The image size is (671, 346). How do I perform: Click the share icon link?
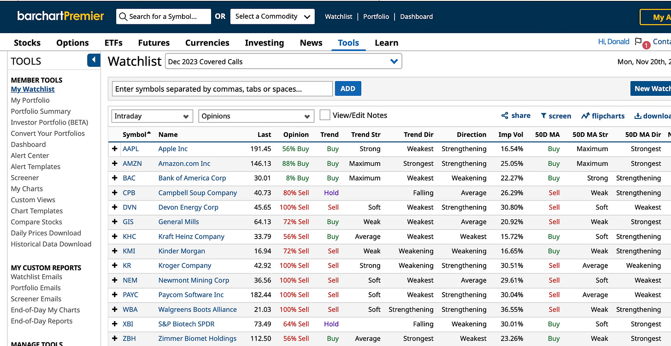[x=516, y=116]
